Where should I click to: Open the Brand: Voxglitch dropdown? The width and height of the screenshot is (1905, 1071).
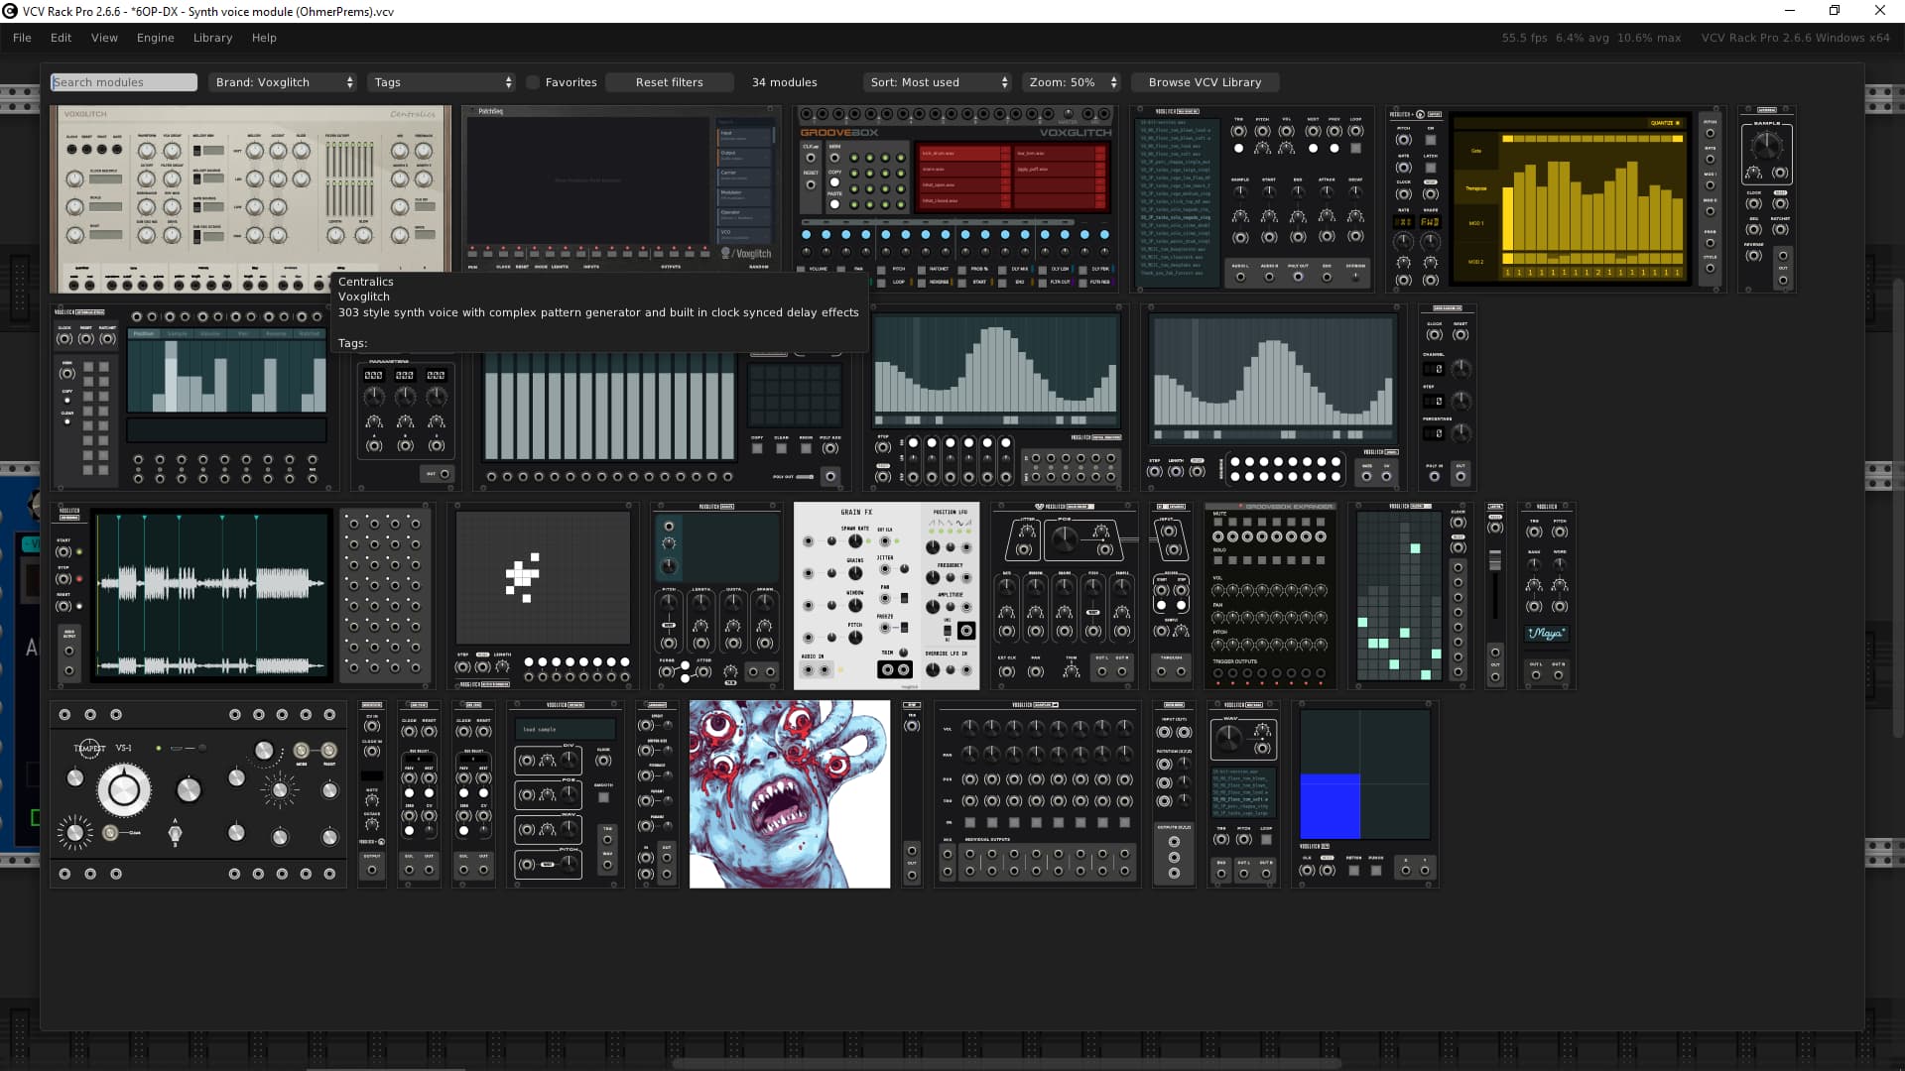(x=284, y=82)
